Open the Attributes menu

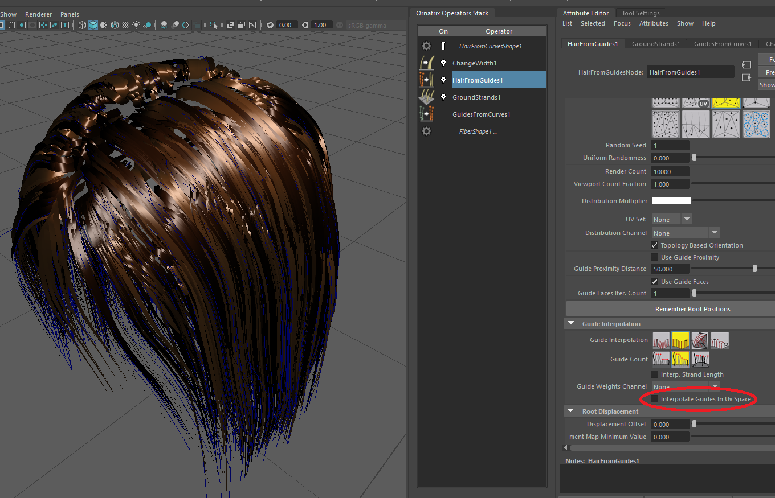654,23
